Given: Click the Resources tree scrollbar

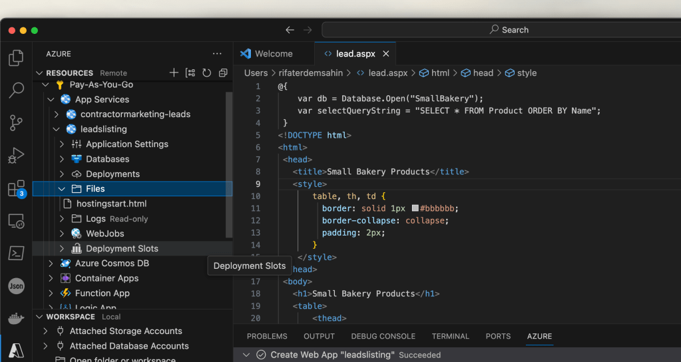Looking at the screenshot, I should [x=229, y=165].
